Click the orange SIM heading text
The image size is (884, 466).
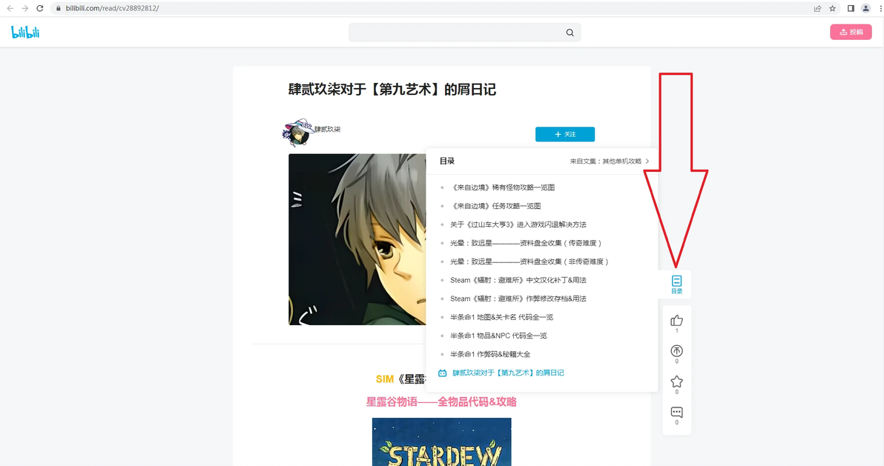click(x=384, y=379)
